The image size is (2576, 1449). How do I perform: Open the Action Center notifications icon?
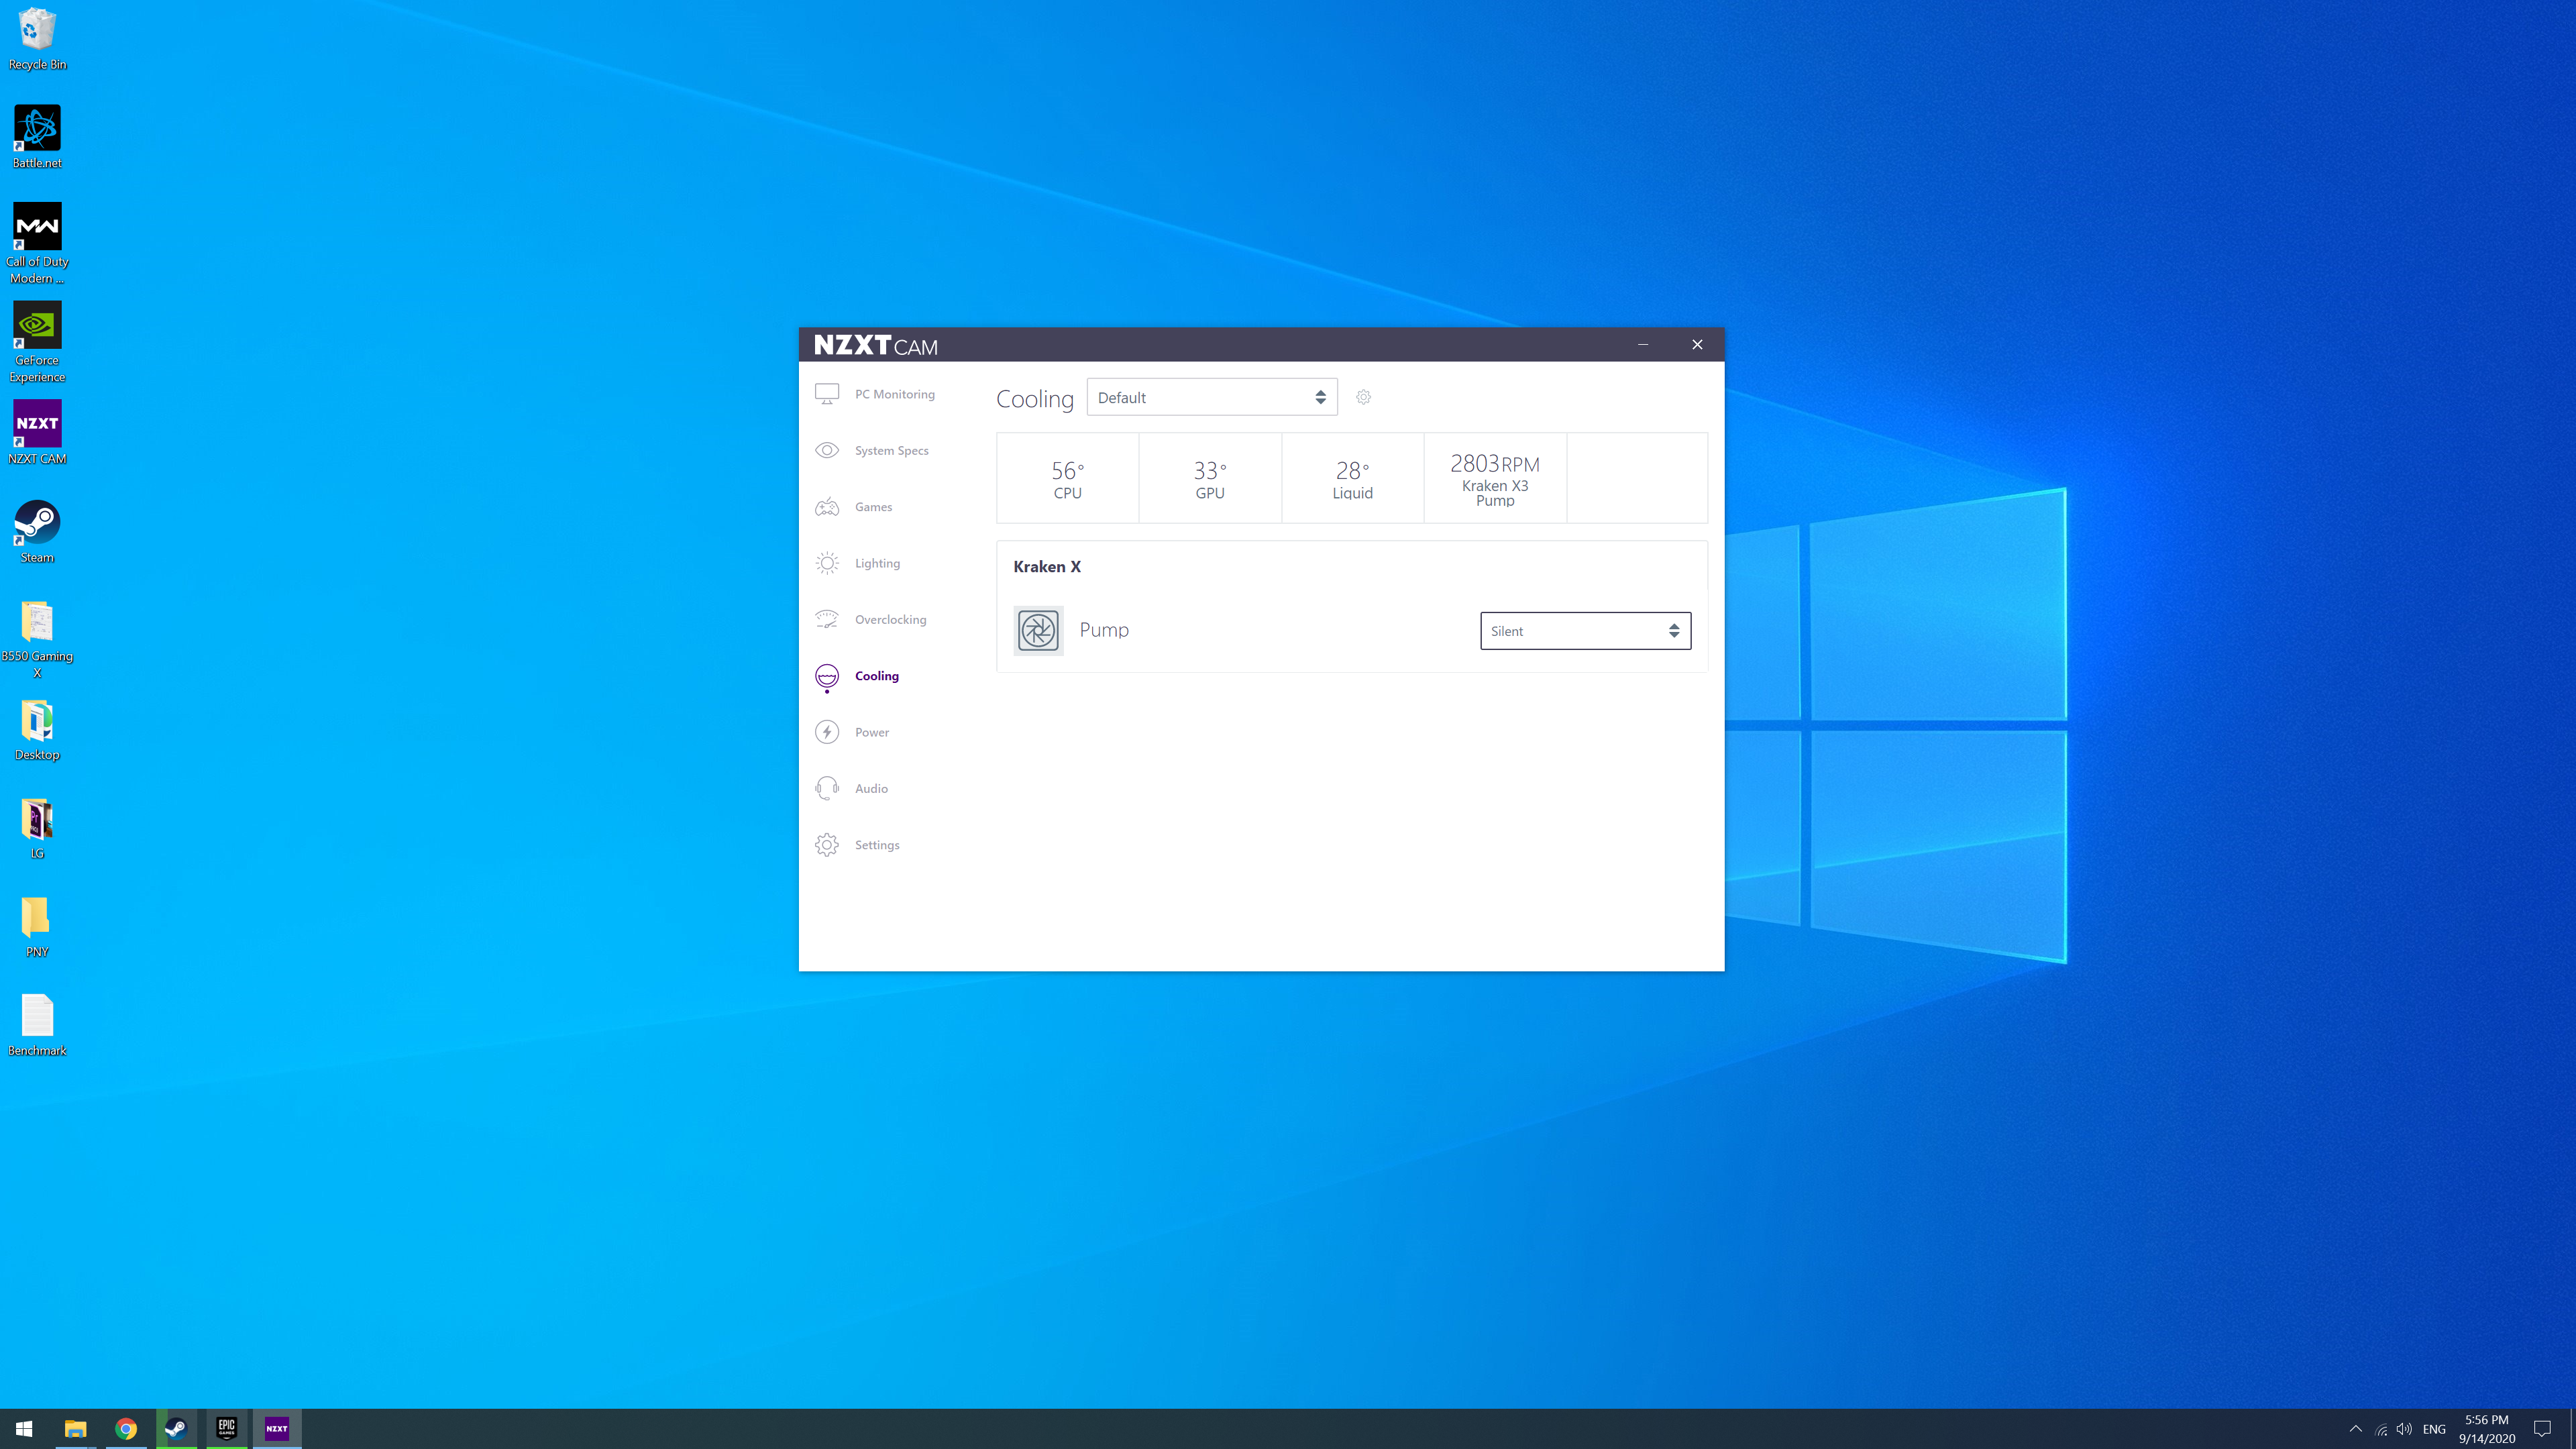2542,1428
